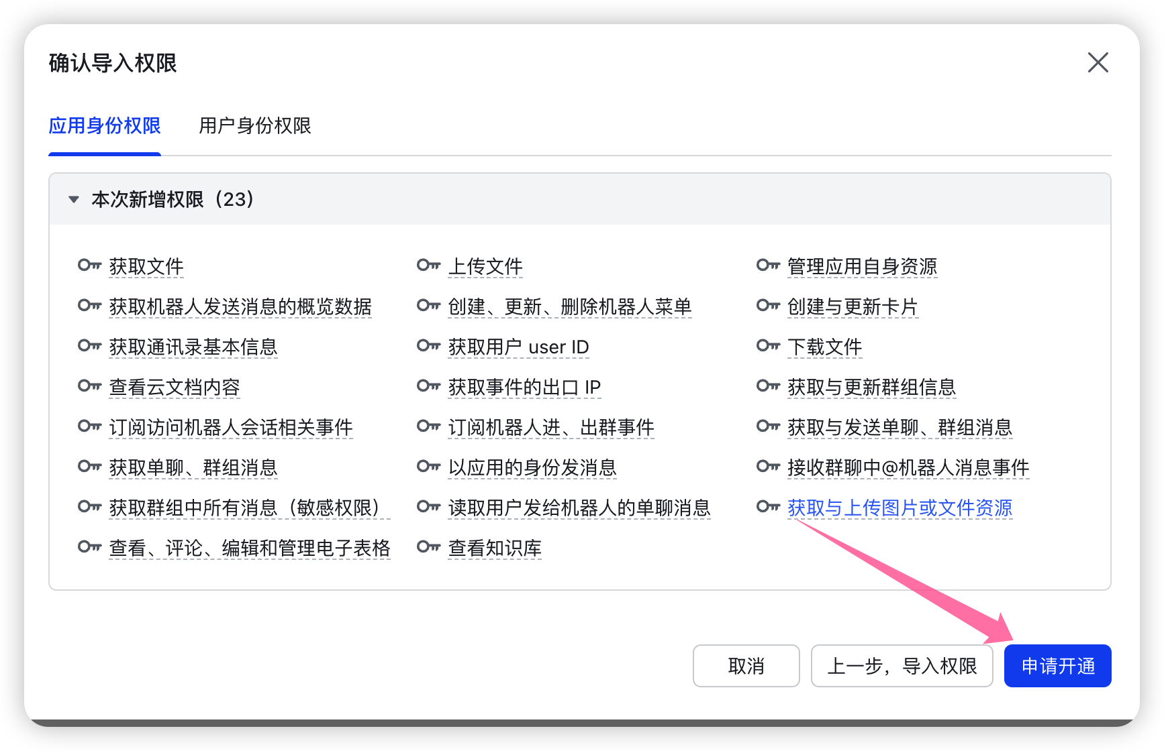This screenshot has height=751, width=1164.
Task: Switch to 用户身份权限 tab
Action: pyautogui.click(x=255, y=126)
